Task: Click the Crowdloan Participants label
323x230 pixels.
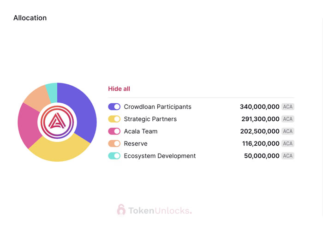Action: point(157,106)
